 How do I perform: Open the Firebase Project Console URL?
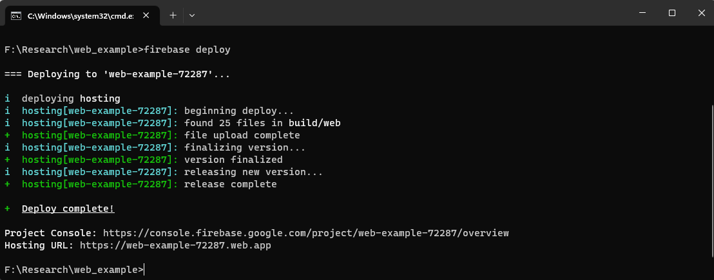[x=306, y=233]
